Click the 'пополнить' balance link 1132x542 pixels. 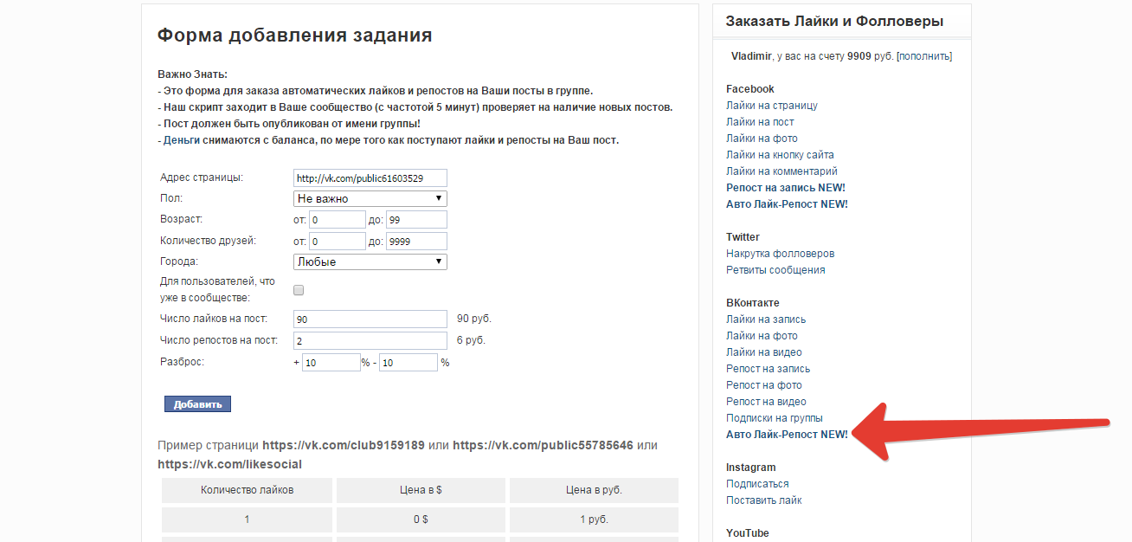[923, 56]
